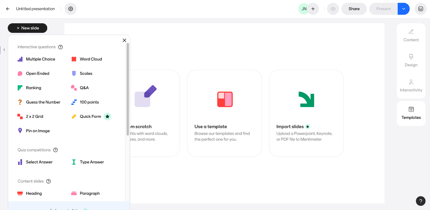The height and width of the screenshot is (210, 430).
Task: Select Word Cloud slide type
Action: pos(87,59)
